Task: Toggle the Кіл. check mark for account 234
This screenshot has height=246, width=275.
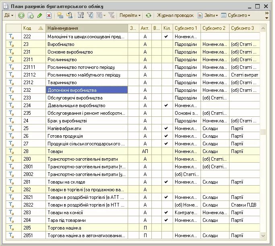Action: [x=166, y=105]
